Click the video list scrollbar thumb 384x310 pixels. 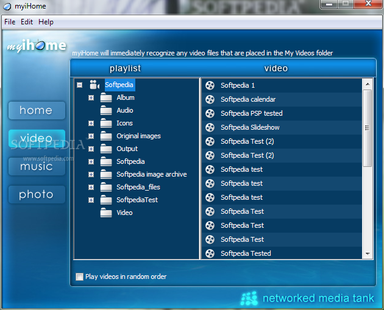pyautogui.click(x=367, y=128)
